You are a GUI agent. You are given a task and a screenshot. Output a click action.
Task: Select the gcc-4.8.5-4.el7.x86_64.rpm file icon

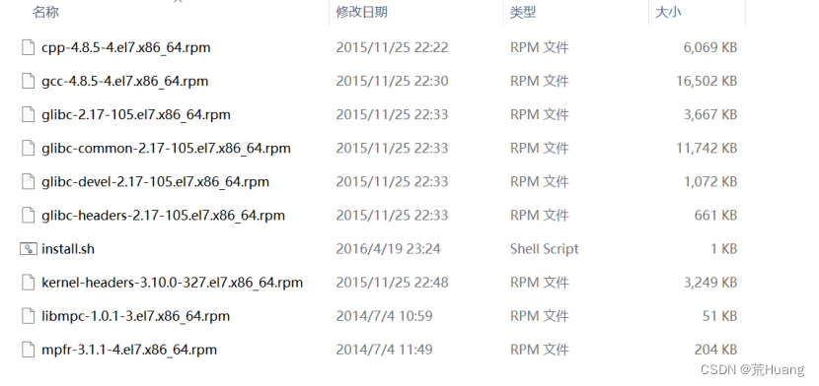pos(28,81)
